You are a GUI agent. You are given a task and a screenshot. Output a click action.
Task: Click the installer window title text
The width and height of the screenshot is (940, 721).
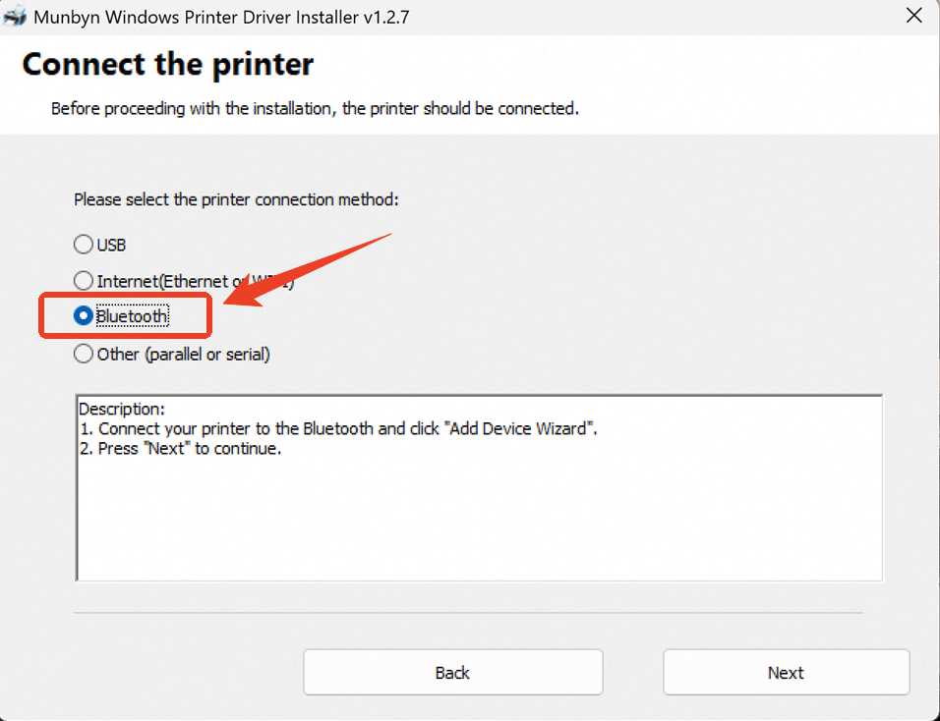(x=221, y=17)
